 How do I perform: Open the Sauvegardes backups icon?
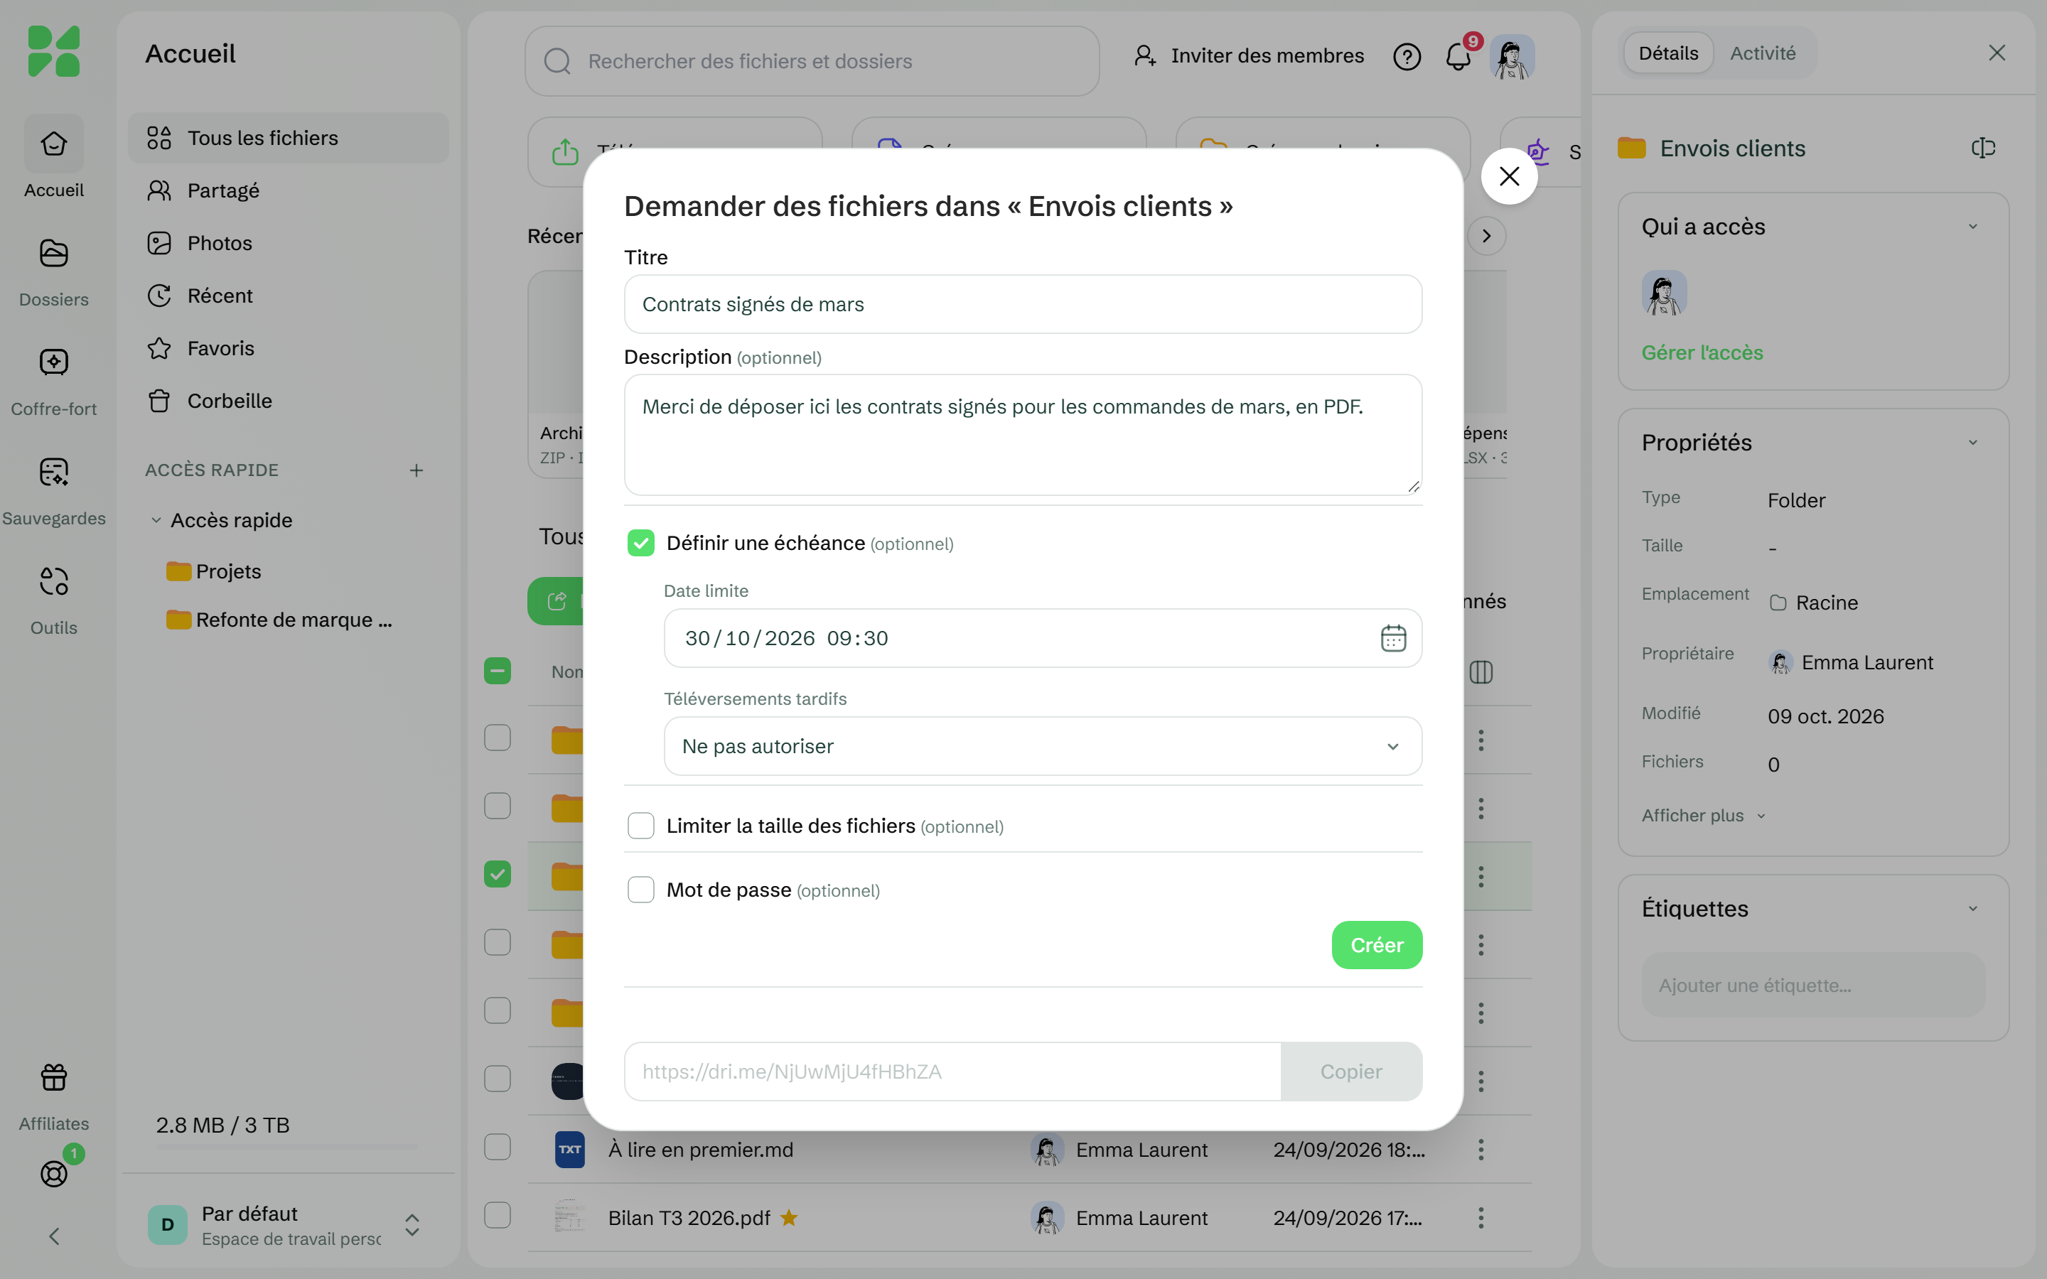[x=53, y=471]
